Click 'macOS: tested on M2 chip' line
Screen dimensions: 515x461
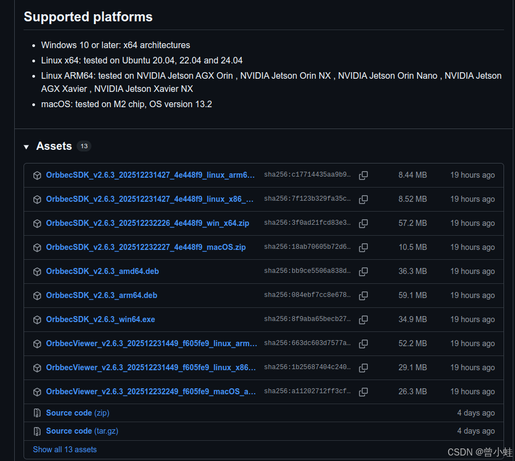126,104
